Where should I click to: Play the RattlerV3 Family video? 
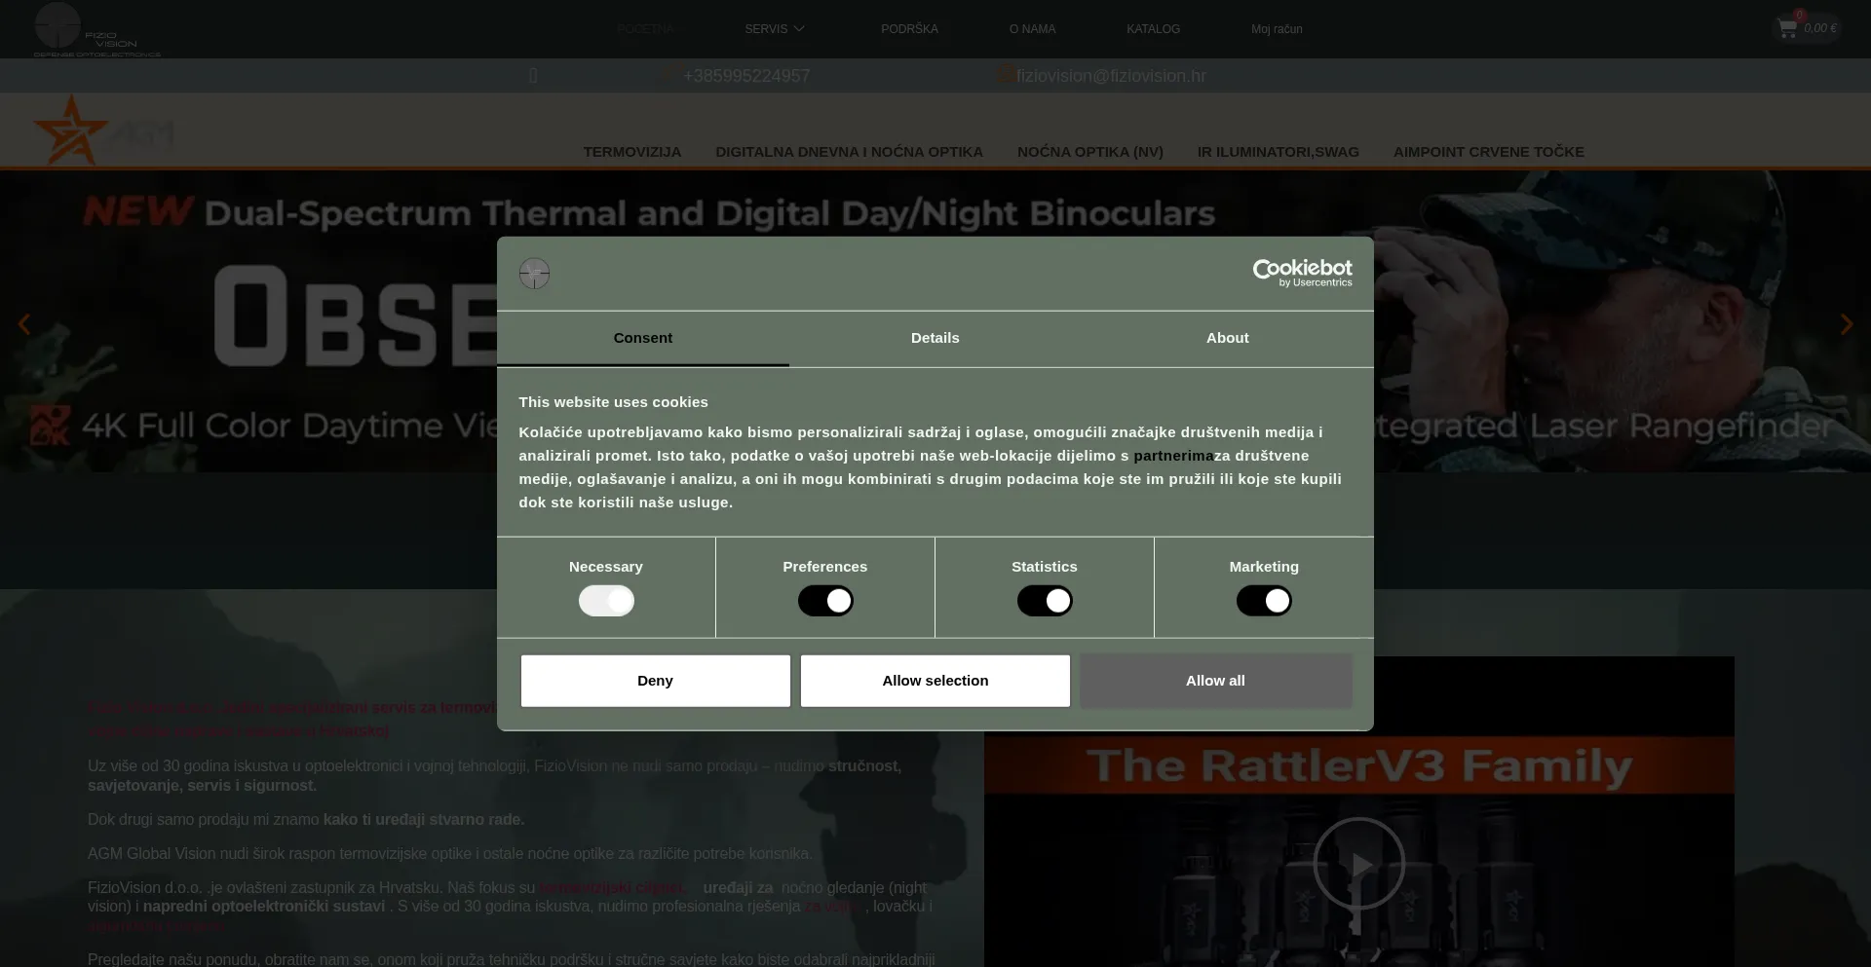tap(1358, 863)
